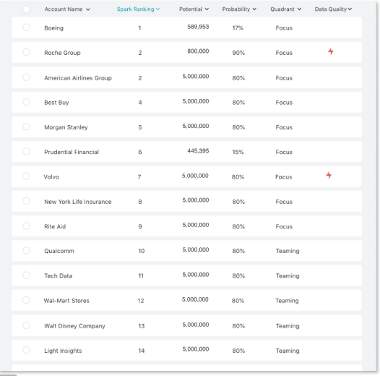Select the Tech Data row checkbox
This screenshot has width=380, height=376.
[27, 275]
